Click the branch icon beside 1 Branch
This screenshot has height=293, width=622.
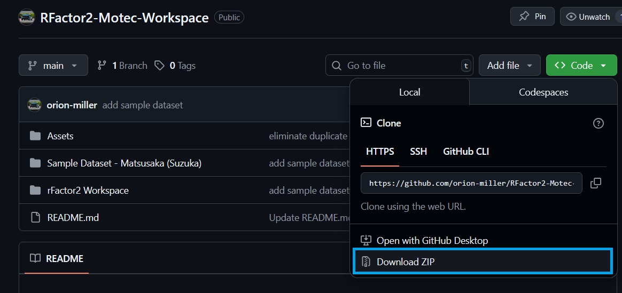tap(102, 65)
